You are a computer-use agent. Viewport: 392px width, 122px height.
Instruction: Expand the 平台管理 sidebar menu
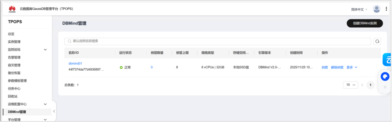[x=45, y=120]
